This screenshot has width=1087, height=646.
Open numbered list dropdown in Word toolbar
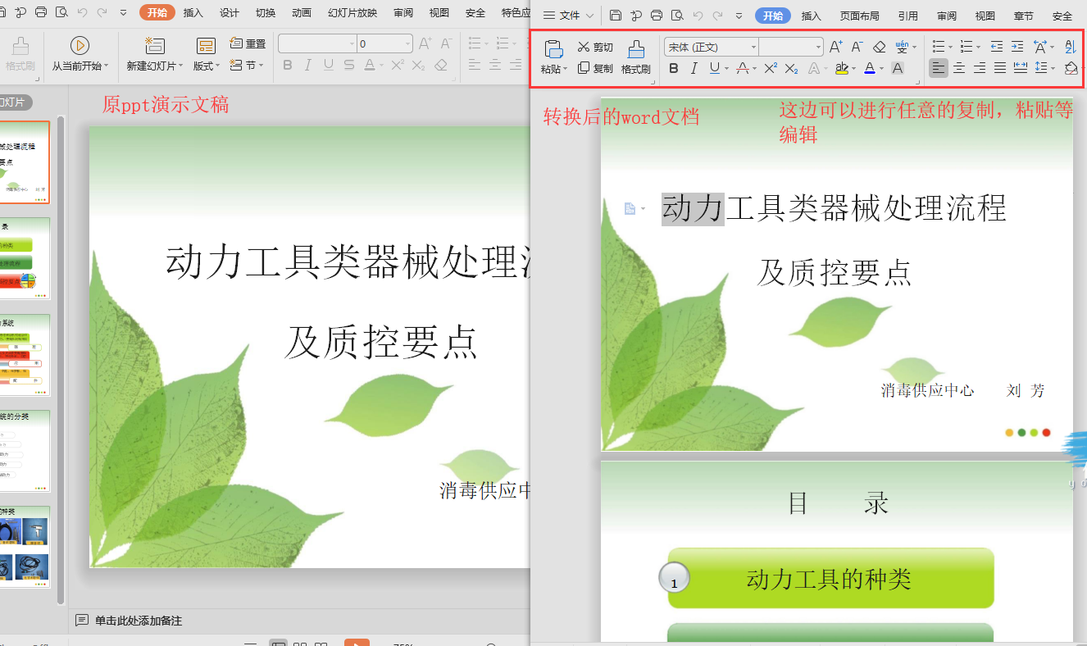[978, 48]
